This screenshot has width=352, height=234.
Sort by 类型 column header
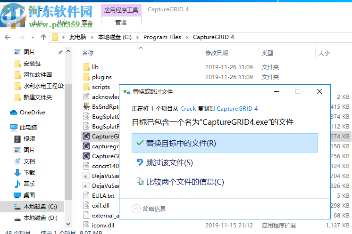(268, 53)
